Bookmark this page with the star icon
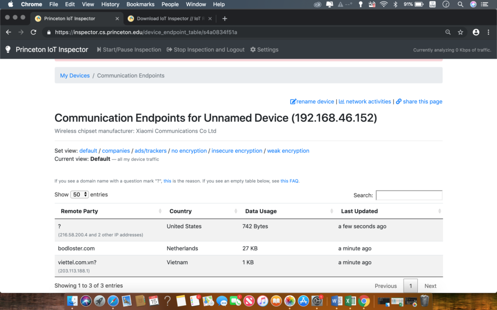Screen dimensions: 497x310 [x=460, y=32]
